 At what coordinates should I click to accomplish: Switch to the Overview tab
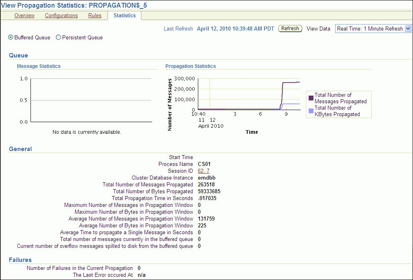click(x=24, y=16)
